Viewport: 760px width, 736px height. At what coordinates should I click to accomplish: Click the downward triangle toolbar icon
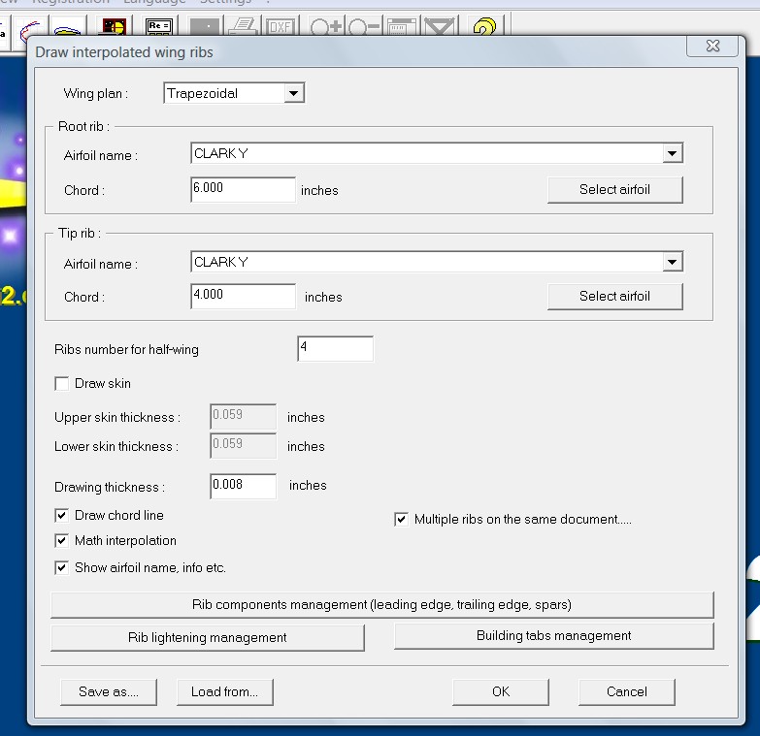pyautogui.click(x=440, y=26)
